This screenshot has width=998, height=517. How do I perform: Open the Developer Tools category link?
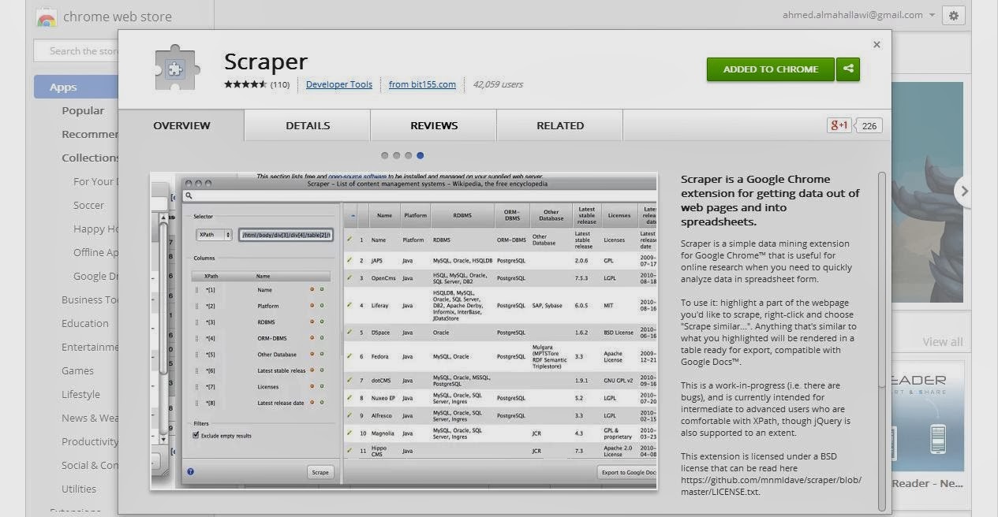[339, 84]
